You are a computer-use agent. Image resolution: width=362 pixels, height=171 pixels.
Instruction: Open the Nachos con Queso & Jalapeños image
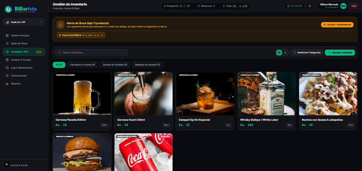pyautogui.click(x=328, y=94)
